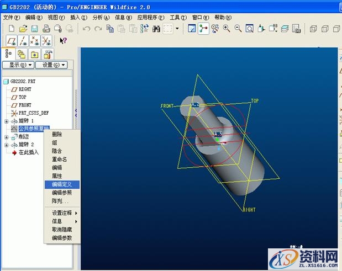Open the 设置 dropdown in model tree
The height and width of the screenshot is (271, 342).
click(x=51, y=65)
